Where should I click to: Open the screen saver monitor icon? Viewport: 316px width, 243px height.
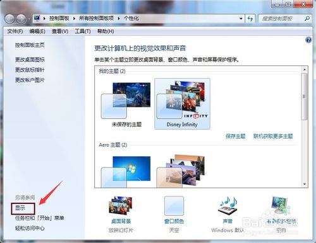point(281,205)
